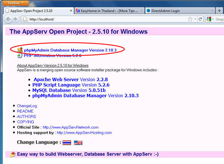Screen dimensions: 224x164
Task: Switch to DirectAdmin Login tab
Action: pos(180,11)
